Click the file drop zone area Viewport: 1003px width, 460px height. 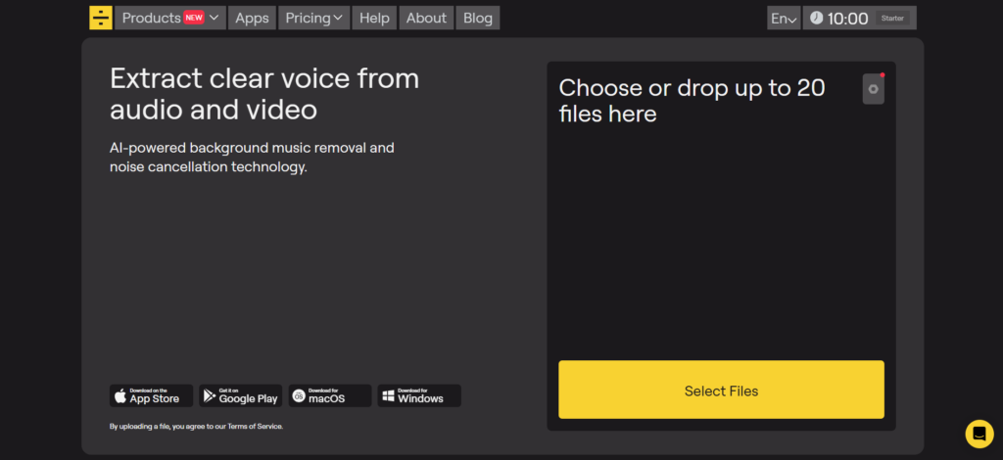720,235
